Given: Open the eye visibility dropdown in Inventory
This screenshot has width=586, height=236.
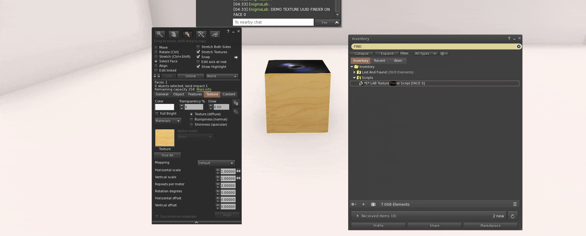Looking at the screenshot, I should [x=444, y=53].
